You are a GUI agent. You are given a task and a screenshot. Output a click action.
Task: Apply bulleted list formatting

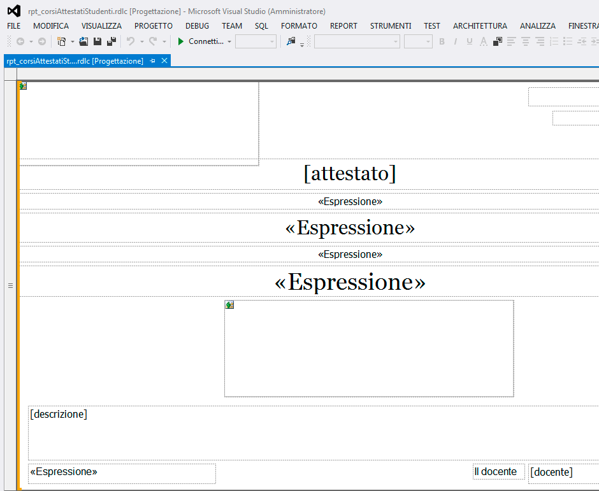coord(568,41)
